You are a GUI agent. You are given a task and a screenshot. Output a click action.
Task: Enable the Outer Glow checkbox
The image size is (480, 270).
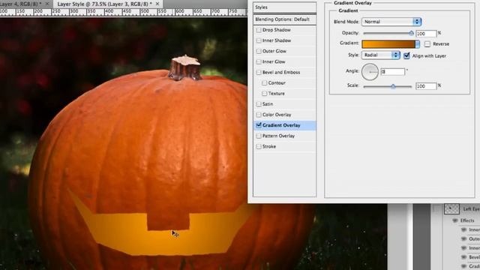pos(259,51)
